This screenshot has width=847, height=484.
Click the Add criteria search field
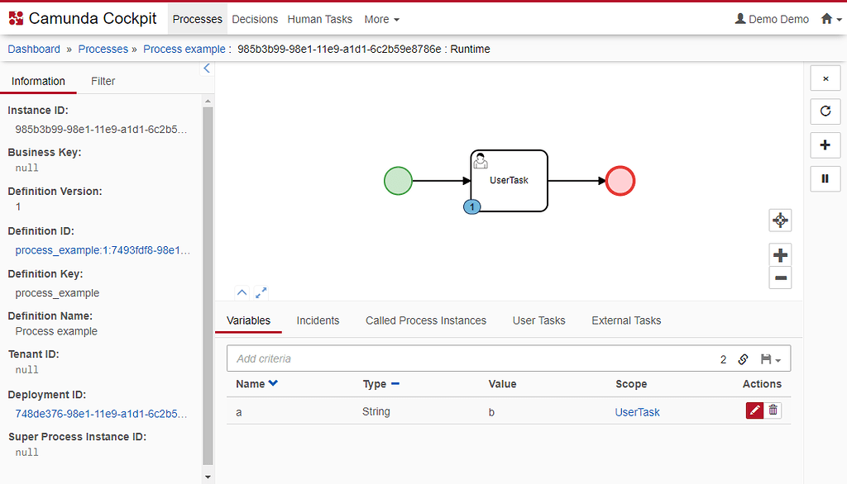(x=471, y=359)
